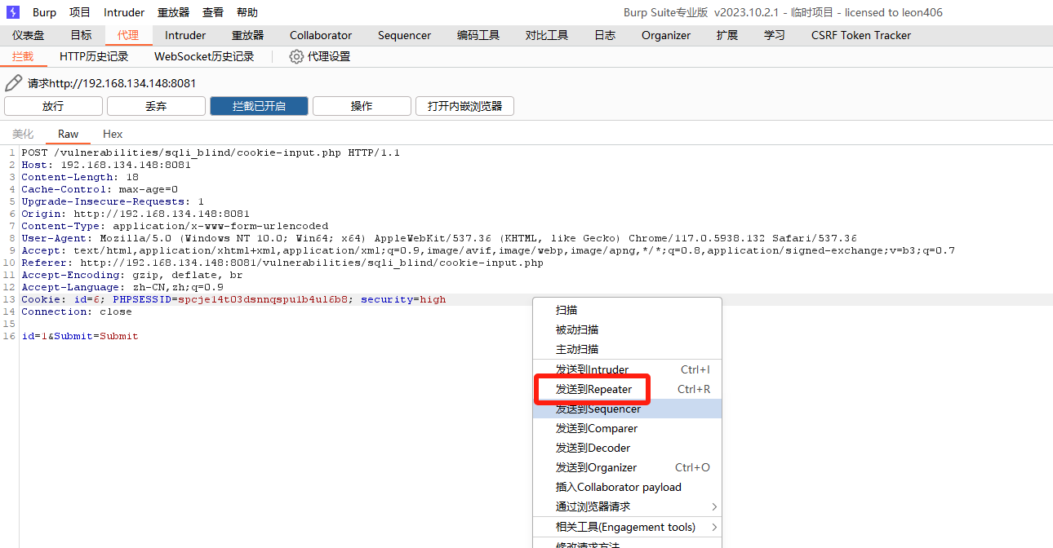Select the 拦截 sub-tab
Image resolution: width=1053 pixels, height=548 pixels.
click(23, 56)
